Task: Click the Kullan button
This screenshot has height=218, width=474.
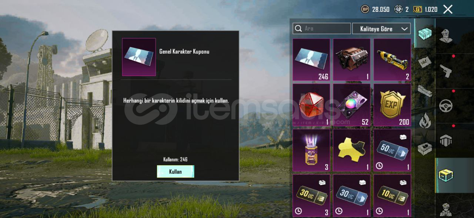Action: coord(176,172)
